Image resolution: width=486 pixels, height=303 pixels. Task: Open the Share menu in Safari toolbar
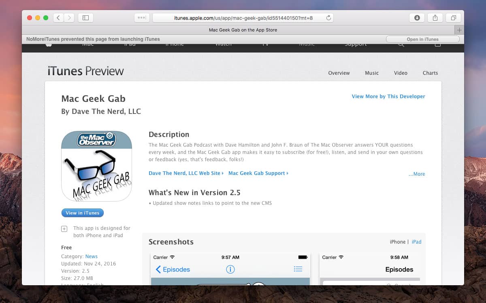435,18
